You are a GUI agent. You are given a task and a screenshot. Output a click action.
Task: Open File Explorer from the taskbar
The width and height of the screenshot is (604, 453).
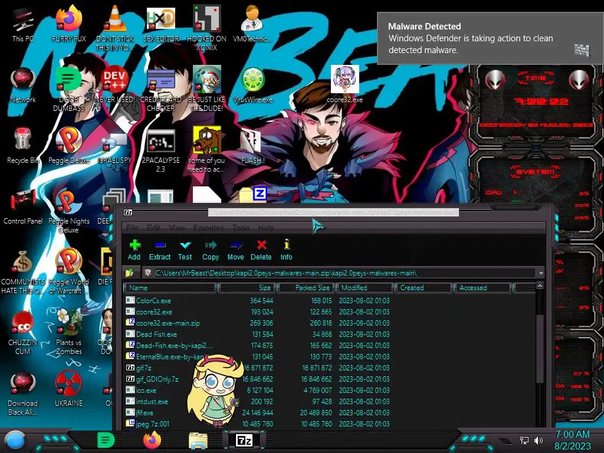(198, 440)
